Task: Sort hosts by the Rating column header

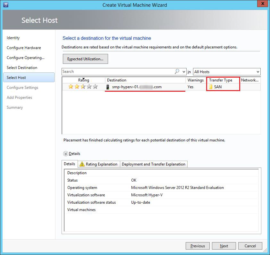Action: pyautogui.click(x=83, y=80)
